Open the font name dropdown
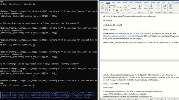Screen dimensions: 179x100 point(124,5)
